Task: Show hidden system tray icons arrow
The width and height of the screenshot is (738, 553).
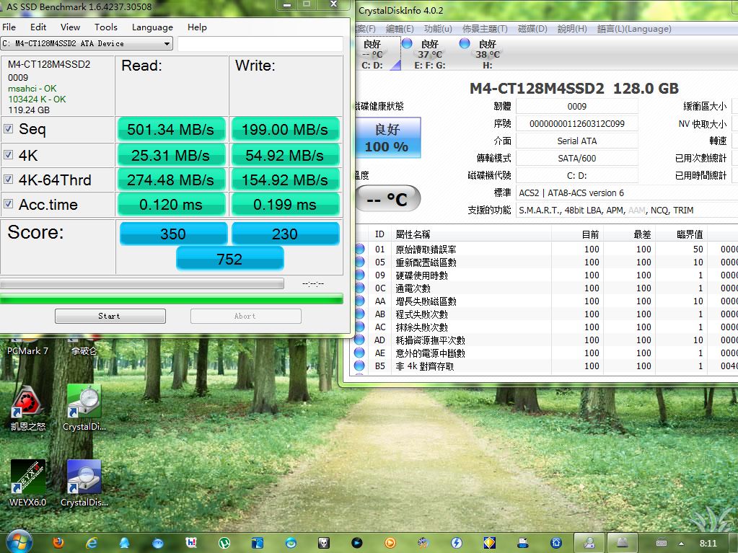Action: coord(681,544)
